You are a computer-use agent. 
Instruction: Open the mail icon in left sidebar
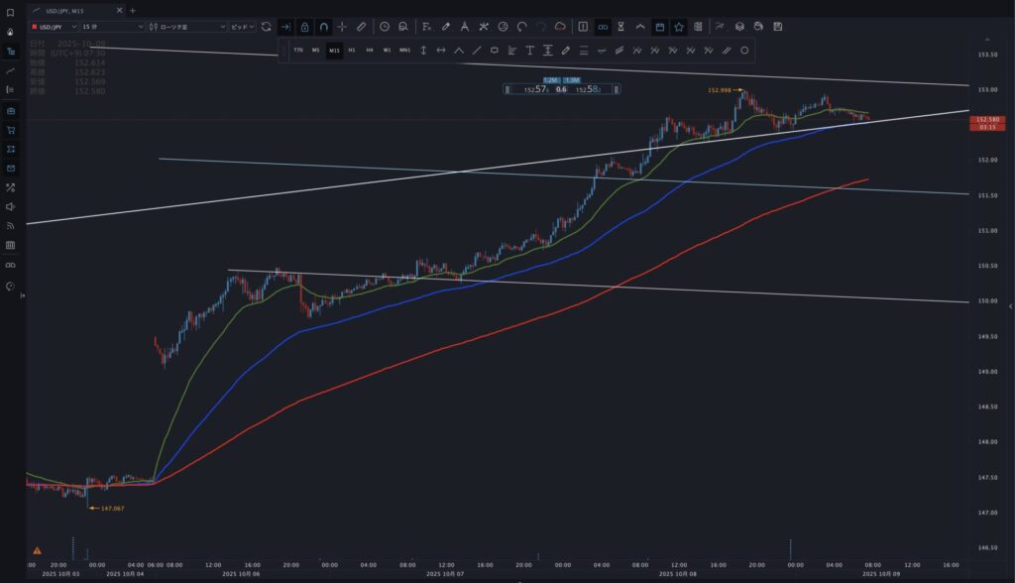pyautogui.click(x=10, y=168)
